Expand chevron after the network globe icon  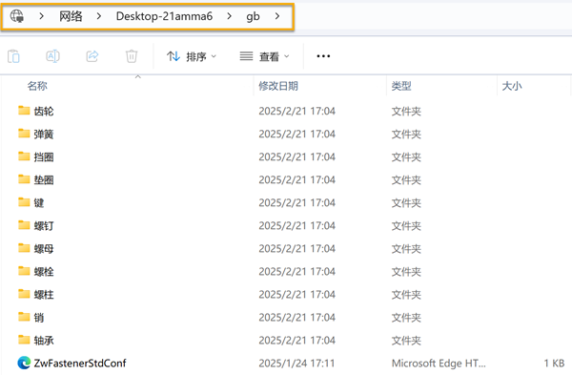tap(42, 16)
